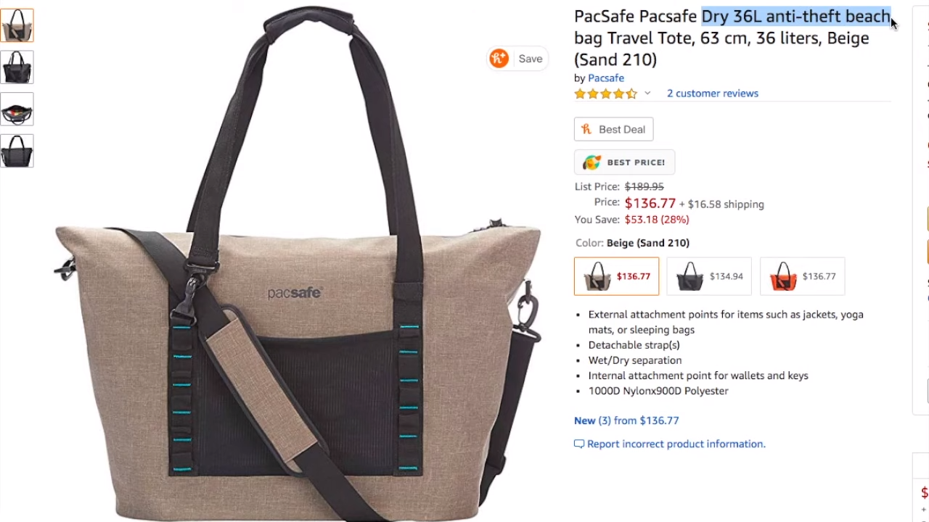
Task: Select the orange bag color option
Action: (x=802, y=276)
